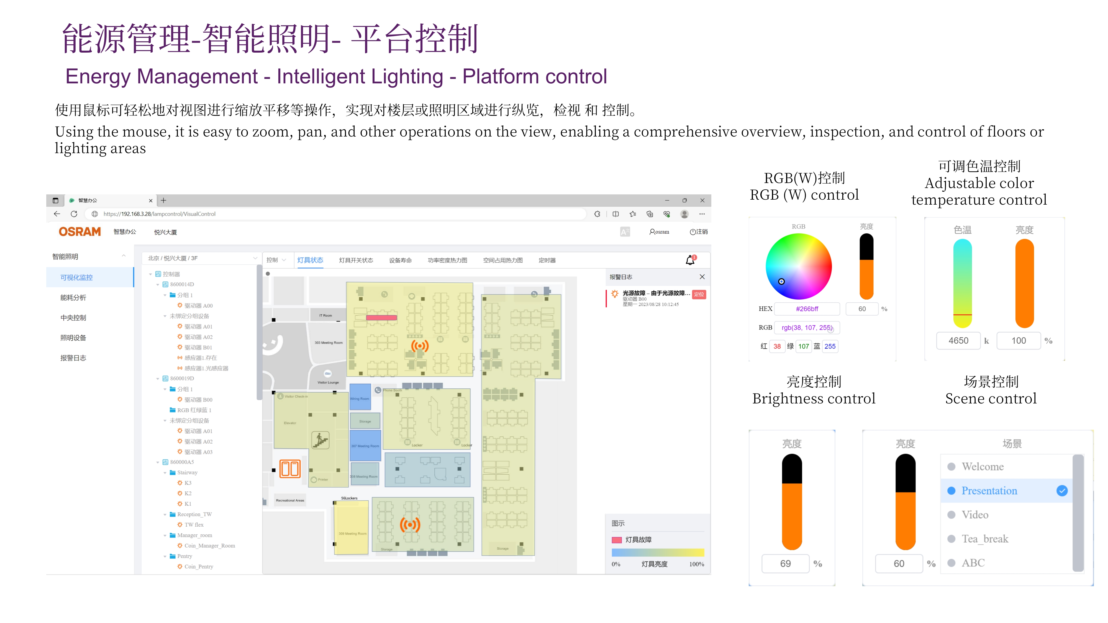
Task: Click the red 定位 button on the alarm entry
Action: (x=699, y=295)
